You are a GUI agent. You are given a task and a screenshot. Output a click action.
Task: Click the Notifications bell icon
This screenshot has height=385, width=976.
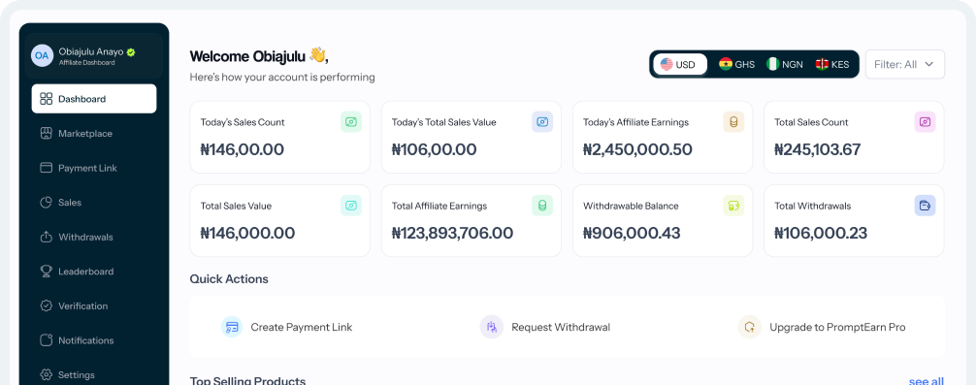(x=46, y=340)
